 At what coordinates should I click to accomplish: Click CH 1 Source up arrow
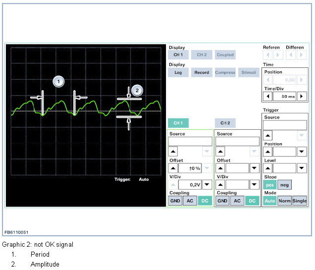pos(173,152)
